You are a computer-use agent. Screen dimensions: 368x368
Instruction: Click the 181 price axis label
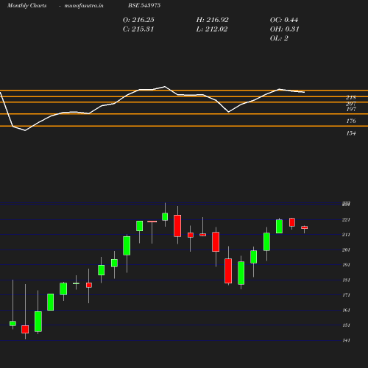(x=346, y=280)
